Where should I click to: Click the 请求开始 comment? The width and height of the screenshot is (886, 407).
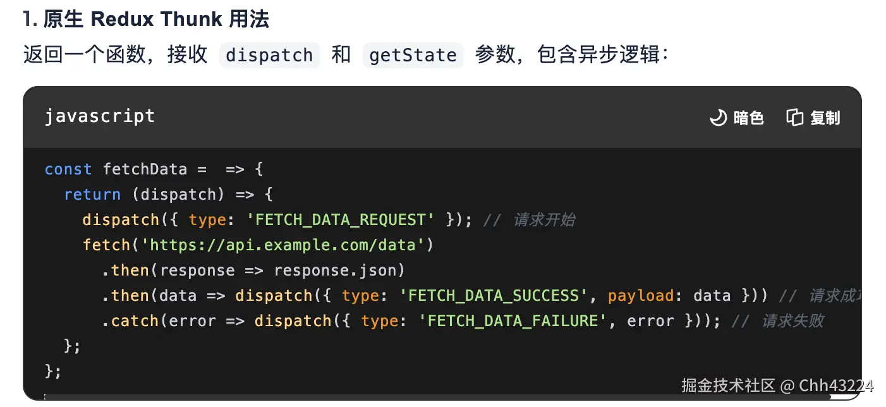point(543,220)
